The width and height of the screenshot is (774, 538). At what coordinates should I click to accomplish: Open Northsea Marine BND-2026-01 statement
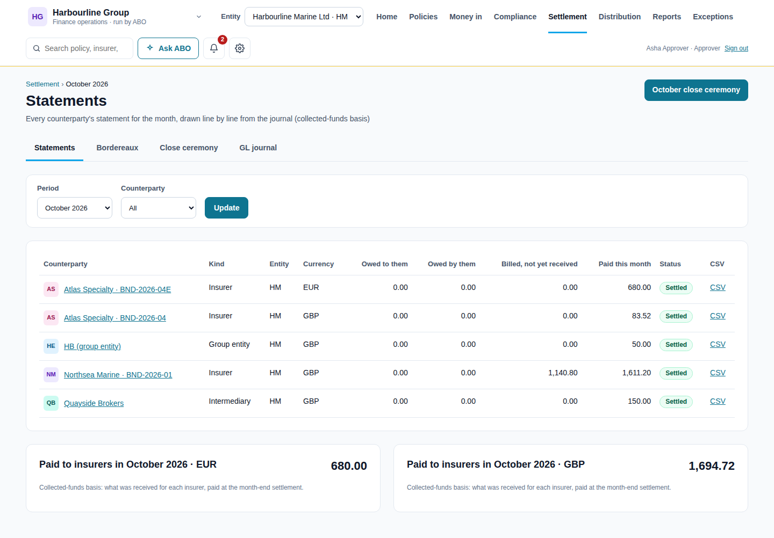click(118, 375)
